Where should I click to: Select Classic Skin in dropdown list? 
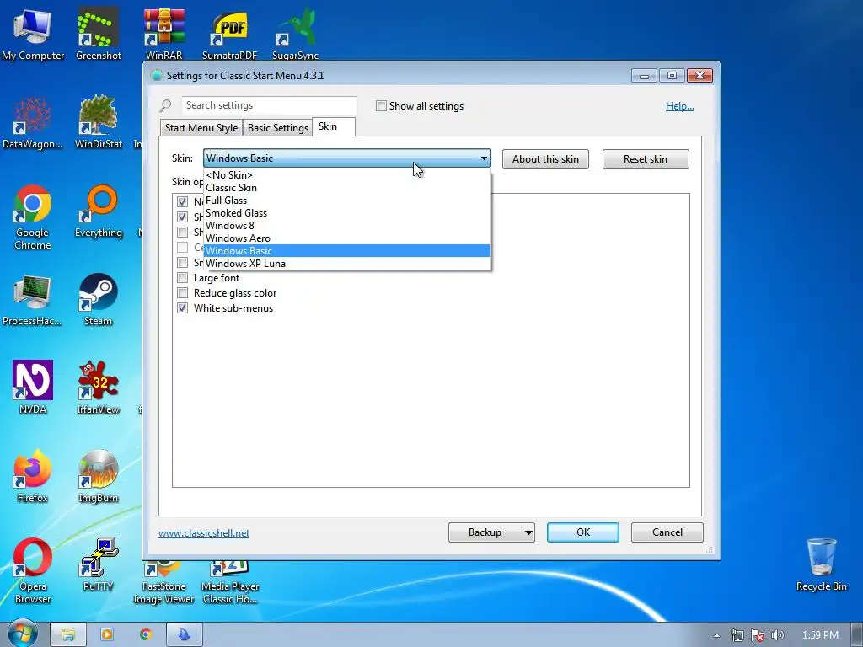tap(346, 188)
